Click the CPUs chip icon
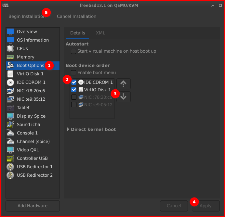 pyautogui.click(x=10, y=49)
